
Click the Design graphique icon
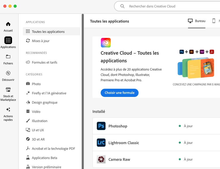coord(28,102)
